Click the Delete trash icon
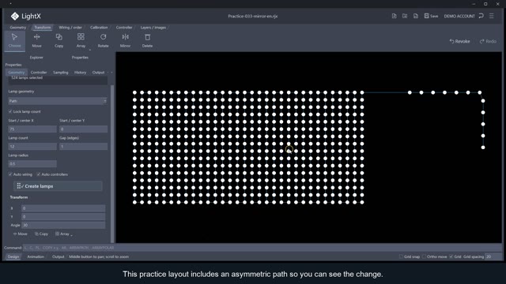Viewport: 506px width, 284px height. click(x=147, y=40)
